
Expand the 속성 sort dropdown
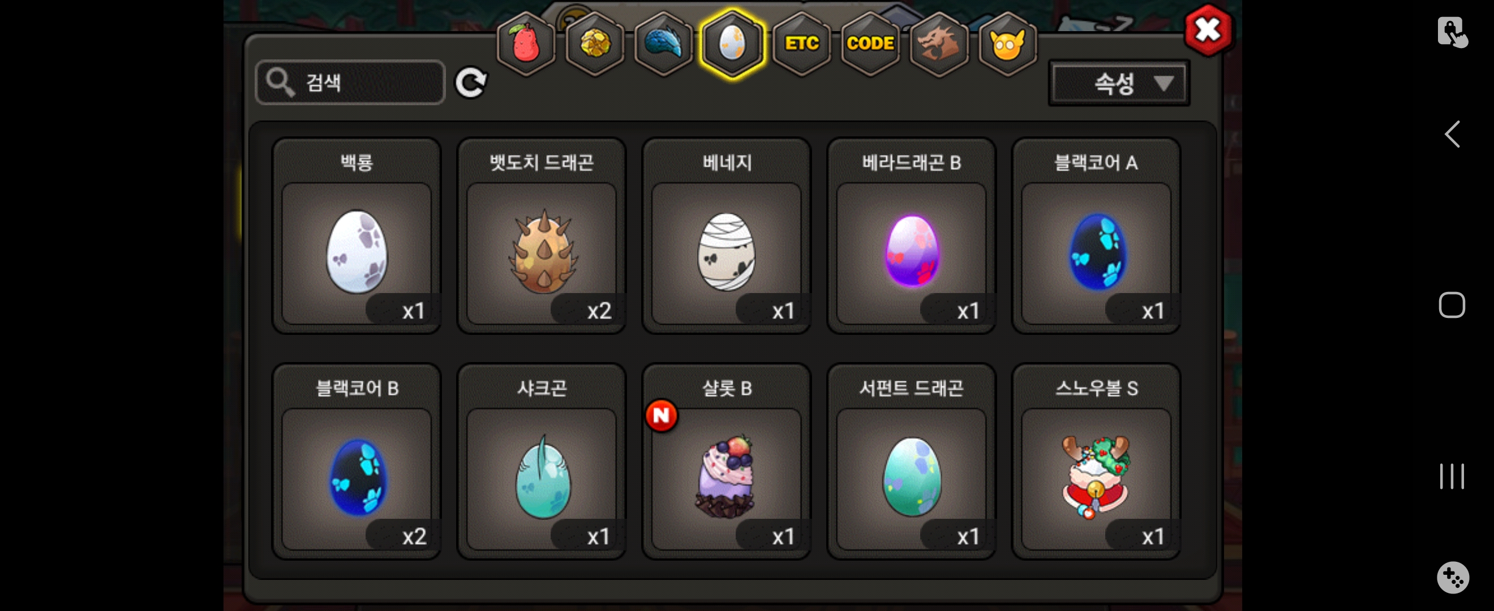point(1119,84)
